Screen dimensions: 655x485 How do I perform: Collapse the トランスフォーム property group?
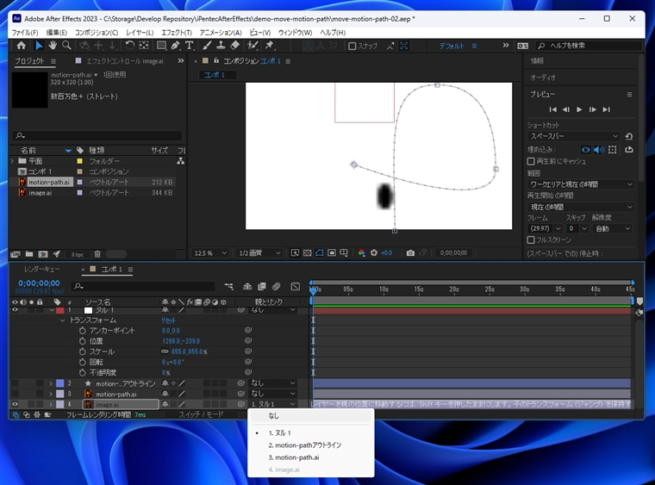coord(62,320)
